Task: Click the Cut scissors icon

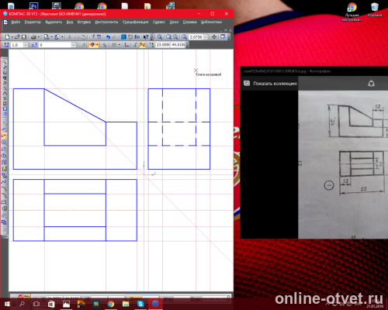Action: (x=69, y=37)
